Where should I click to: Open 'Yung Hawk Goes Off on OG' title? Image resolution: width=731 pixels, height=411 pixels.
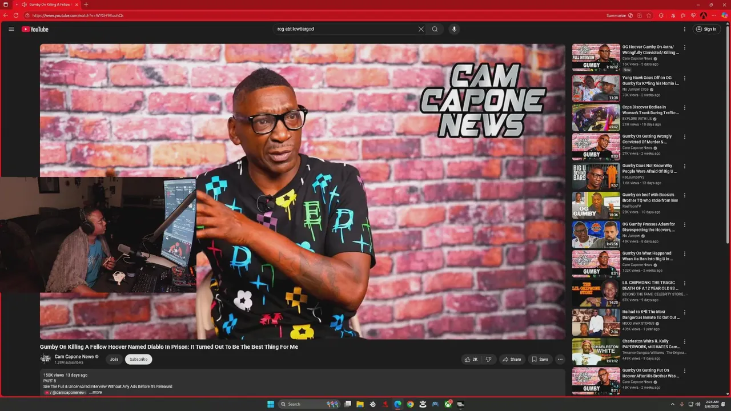pos(650,80)
